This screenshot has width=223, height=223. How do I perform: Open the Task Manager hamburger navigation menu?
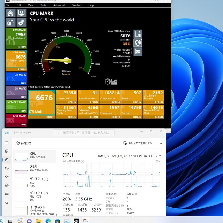click(x=7, y=143)
